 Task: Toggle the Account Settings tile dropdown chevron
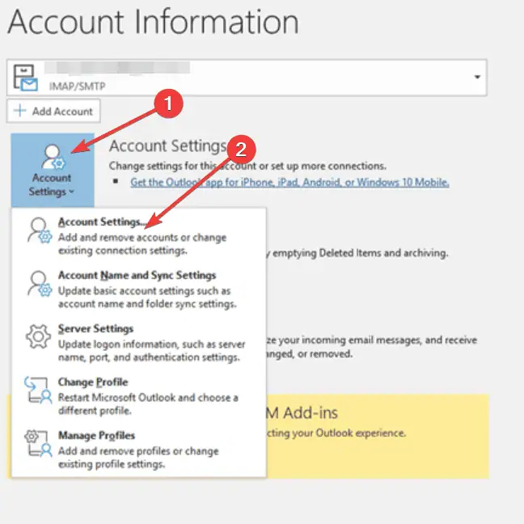[71, 192]
